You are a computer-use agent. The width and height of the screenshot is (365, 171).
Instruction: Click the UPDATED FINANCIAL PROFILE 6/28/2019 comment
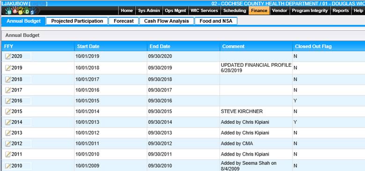click(256, 68)
